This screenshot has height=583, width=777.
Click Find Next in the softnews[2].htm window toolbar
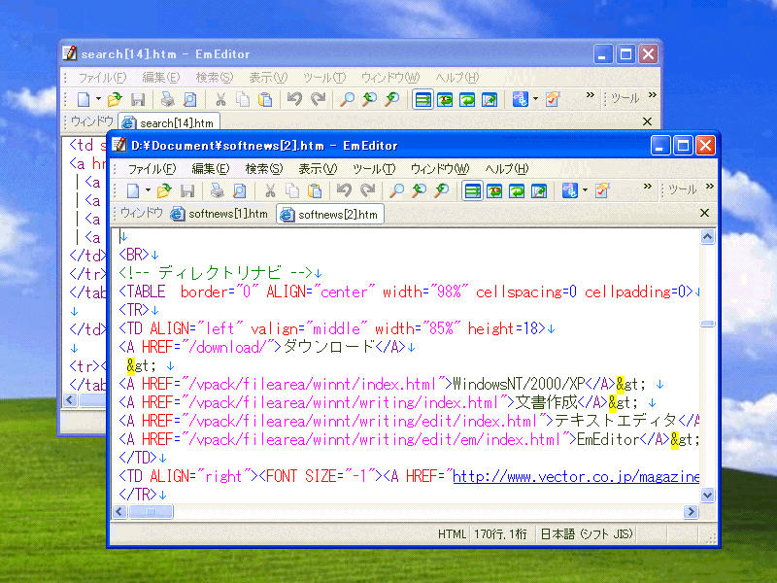pos(442,190)
